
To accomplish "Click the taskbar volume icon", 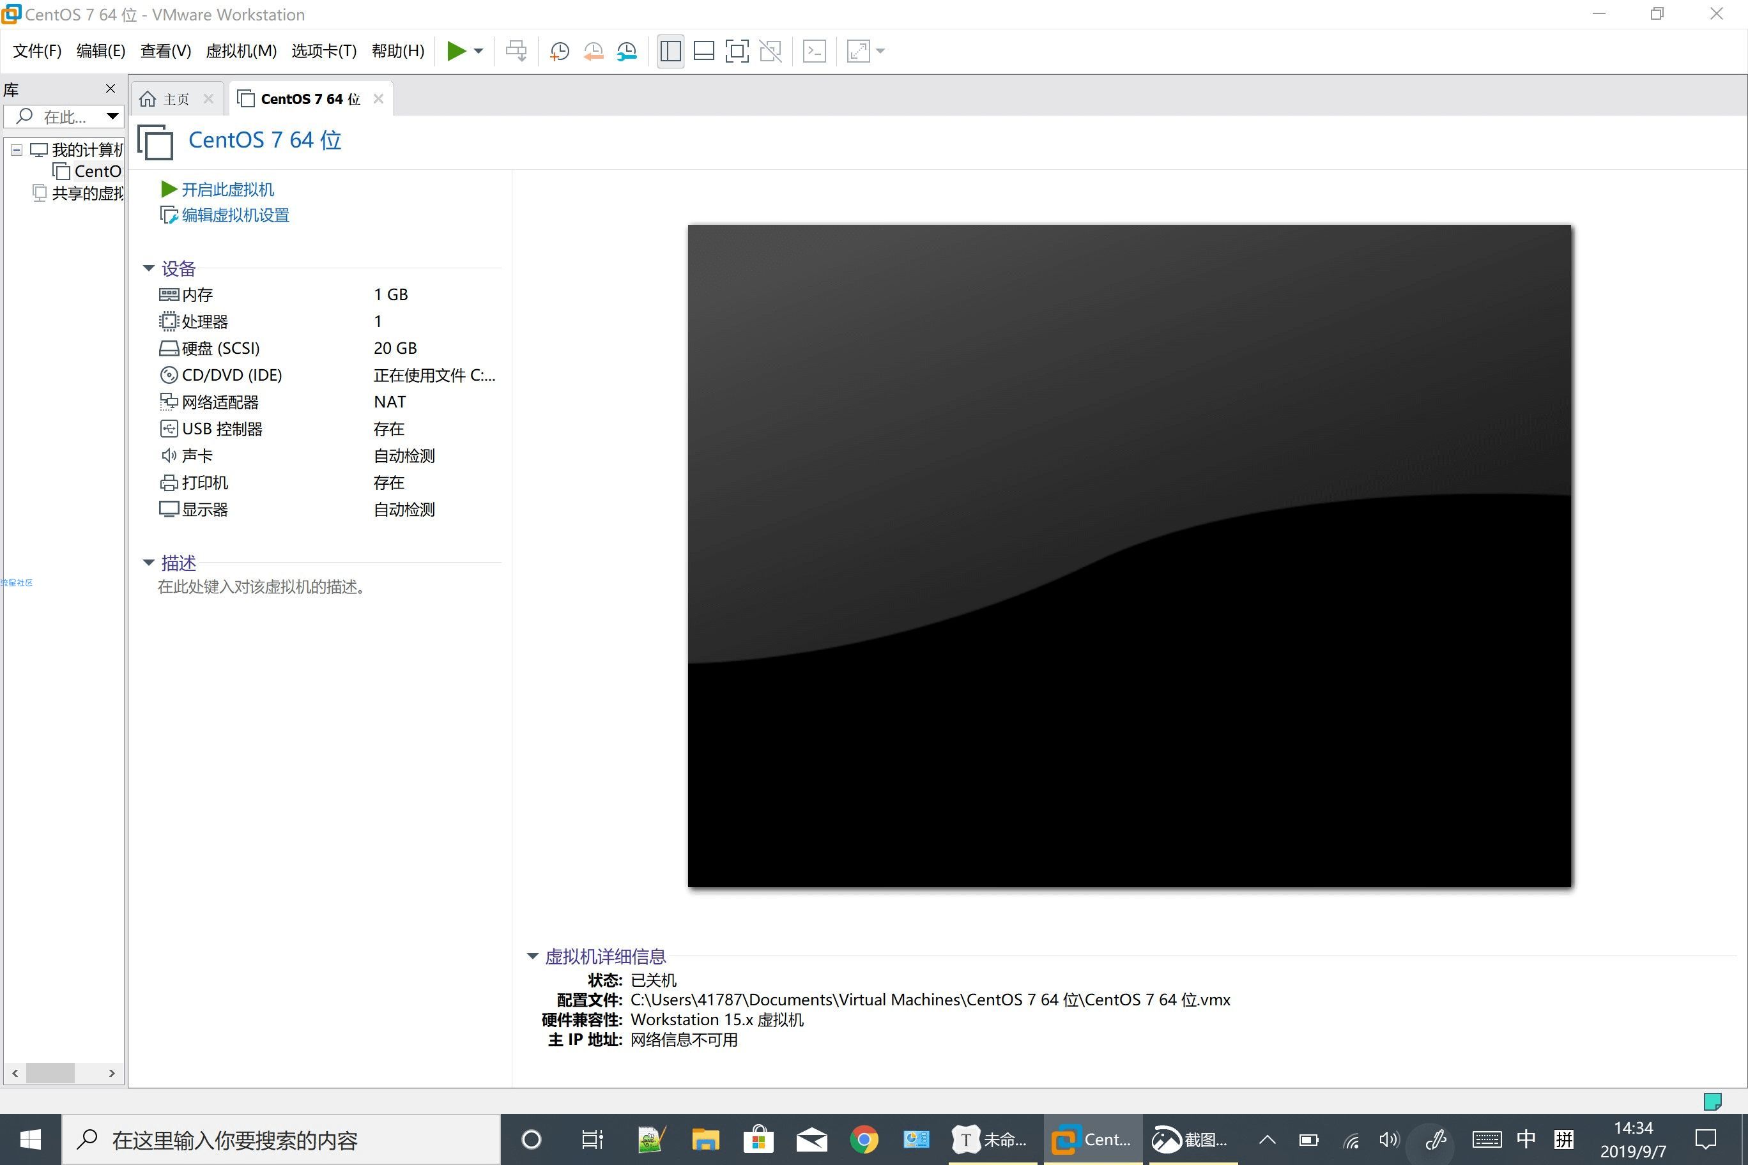I will [1388, 1139].
